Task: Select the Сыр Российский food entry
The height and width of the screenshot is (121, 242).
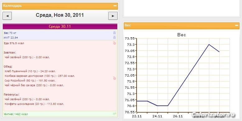Action: [30, 81]
